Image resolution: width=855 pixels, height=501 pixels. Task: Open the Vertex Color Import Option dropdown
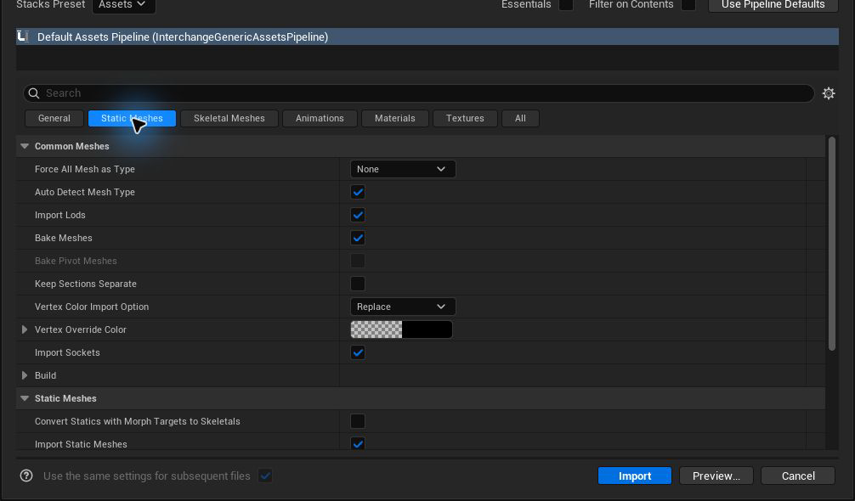402,307
